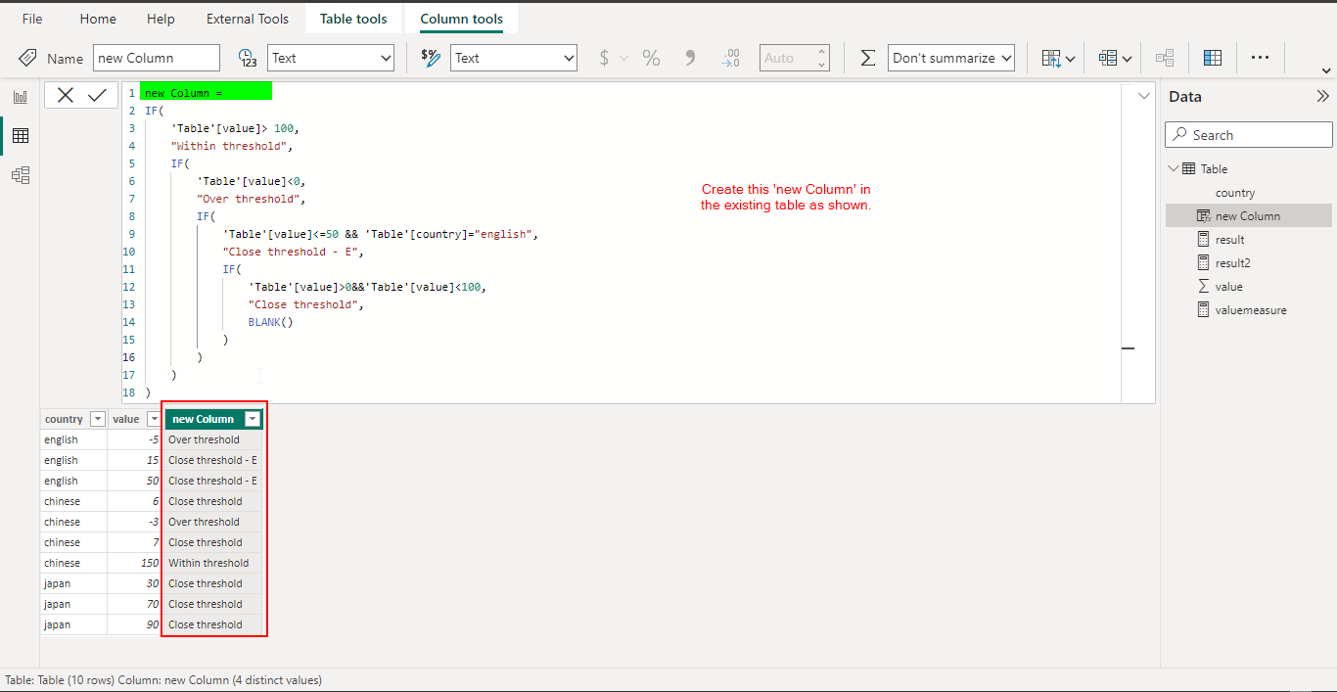This screenshot has width=1337, height=692.
Task: Click the measure icon beside result2
Action: tap(1204, 263)
